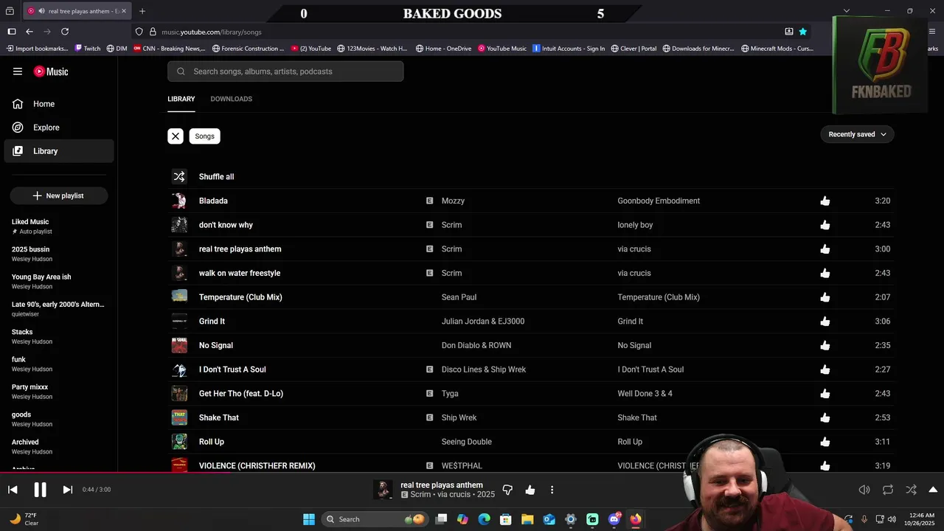Click the Grind It album thumbnail
The image size is (944, 531).
(179, 322)
